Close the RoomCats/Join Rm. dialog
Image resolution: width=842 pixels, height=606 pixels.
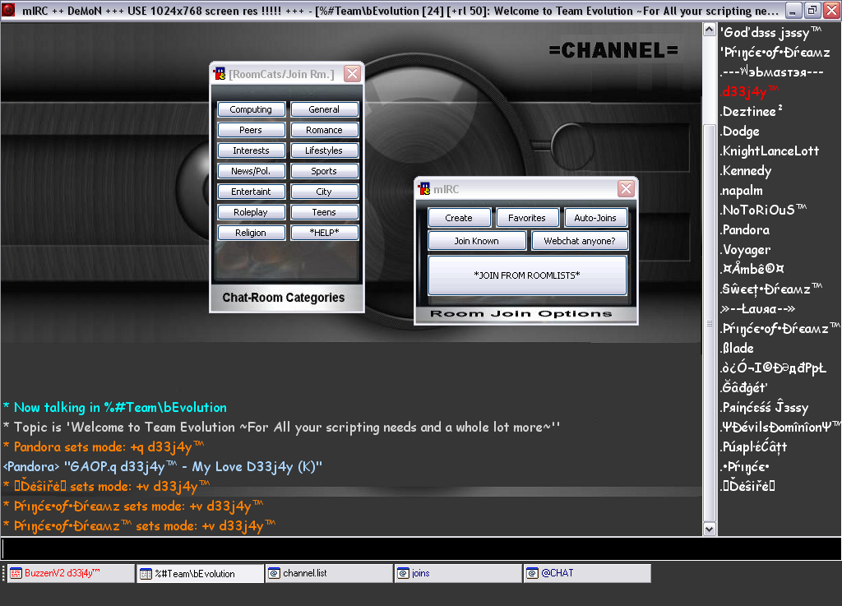352,73
